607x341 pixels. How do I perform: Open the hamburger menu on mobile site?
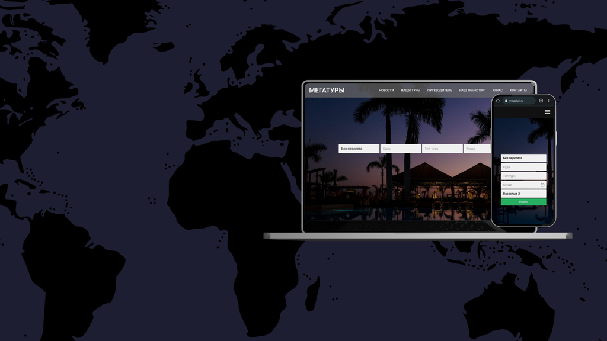tap(547, 112)
